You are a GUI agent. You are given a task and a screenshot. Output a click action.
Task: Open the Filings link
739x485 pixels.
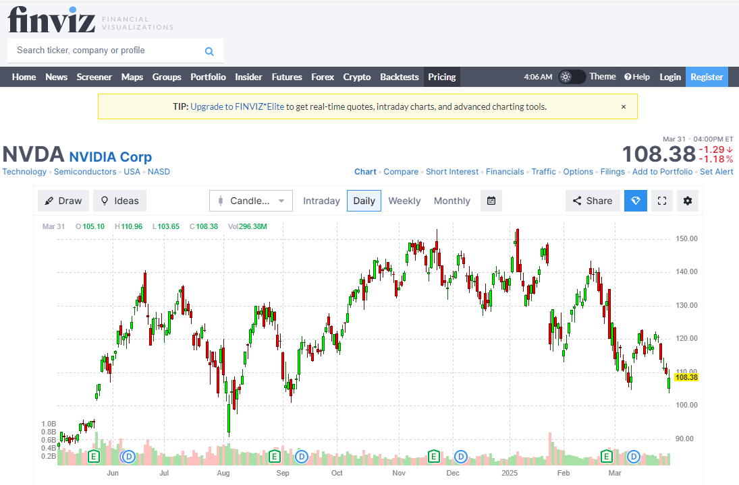click(x=613, y=172)
